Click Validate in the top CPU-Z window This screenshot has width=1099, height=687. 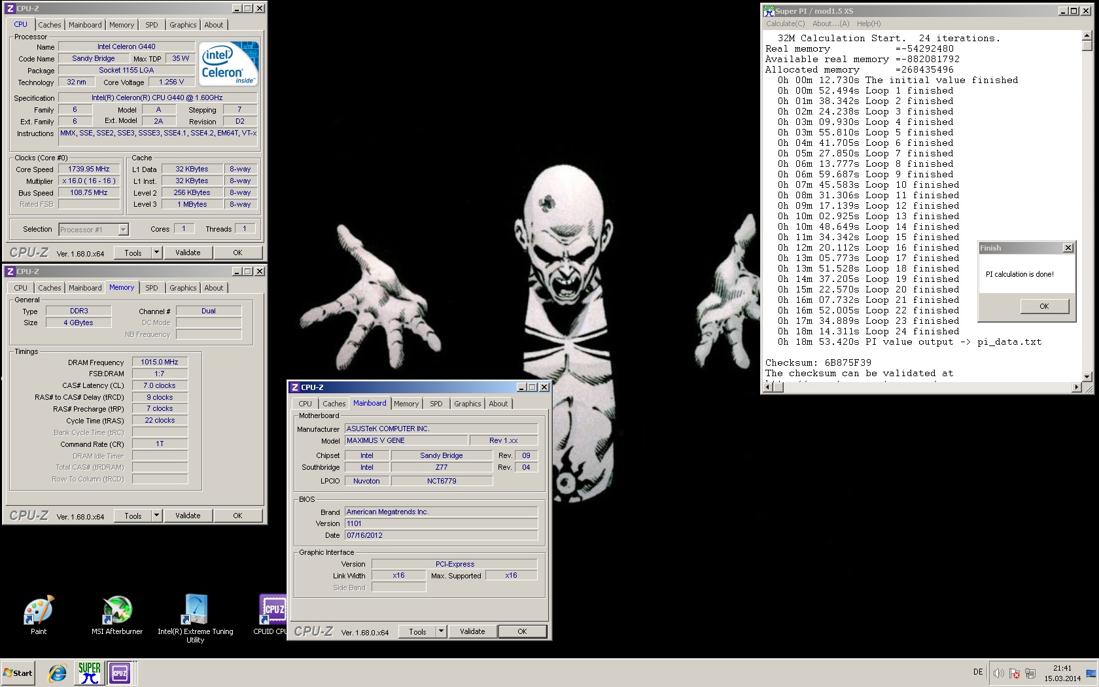point(188,253)
